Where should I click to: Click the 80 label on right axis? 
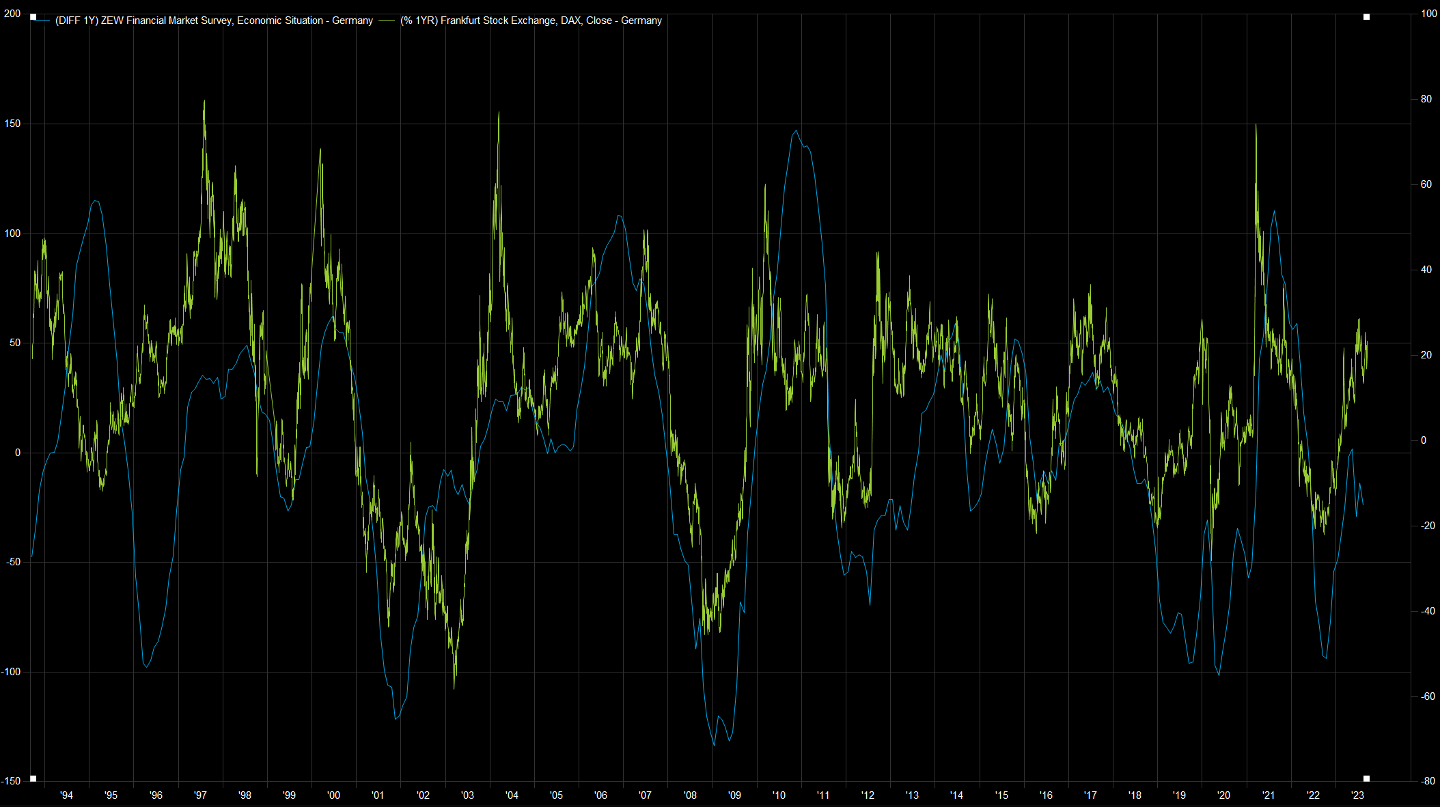[x=1426, y=99]
